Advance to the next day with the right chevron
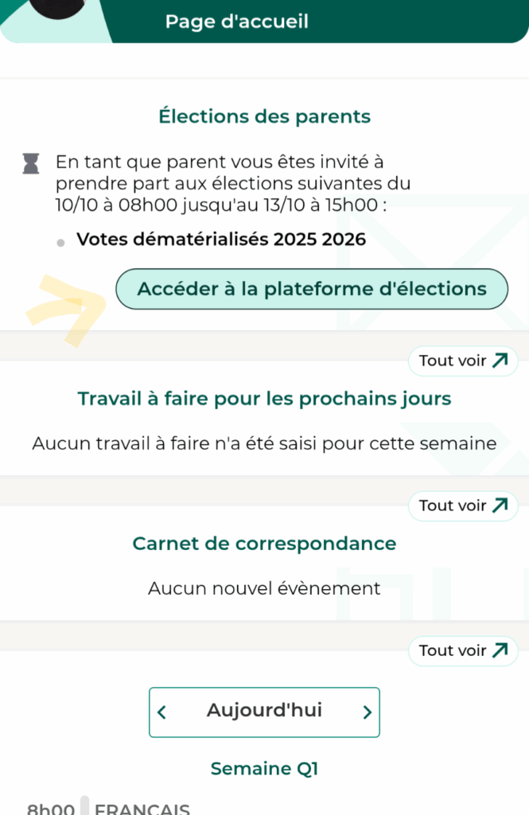 point(367,712)
